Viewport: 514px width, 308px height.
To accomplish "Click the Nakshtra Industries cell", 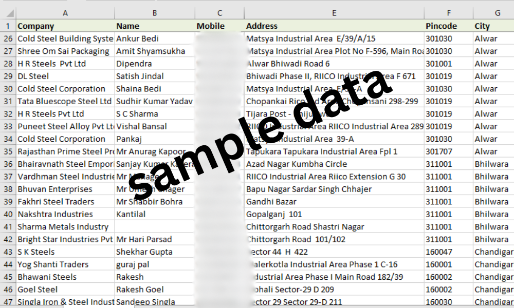I will pos(65,215).
